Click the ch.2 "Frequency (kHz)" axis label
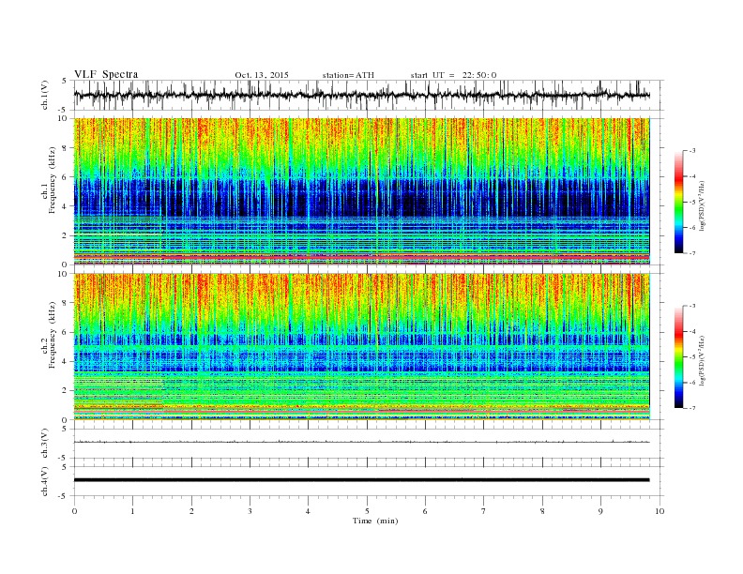Viewport: 743px width, 574px height. point(53,335)
